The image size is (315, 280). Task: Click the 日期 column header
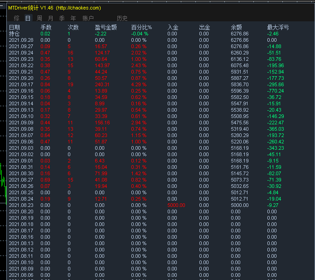(x=15, y=27)
